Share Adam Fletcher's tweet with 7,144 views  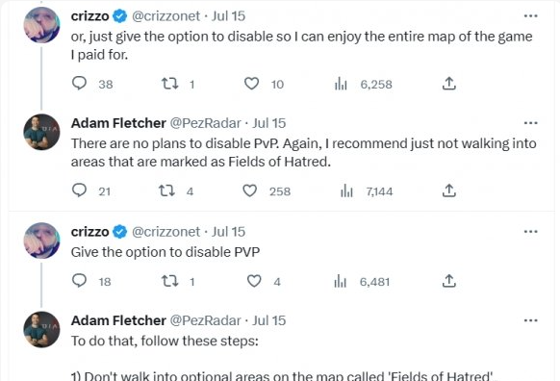pyautogui.click(x=449, y=190)
